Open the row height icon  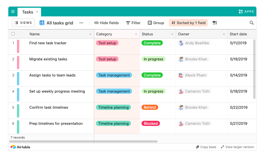pyautogui.click(x=214, y=23)
